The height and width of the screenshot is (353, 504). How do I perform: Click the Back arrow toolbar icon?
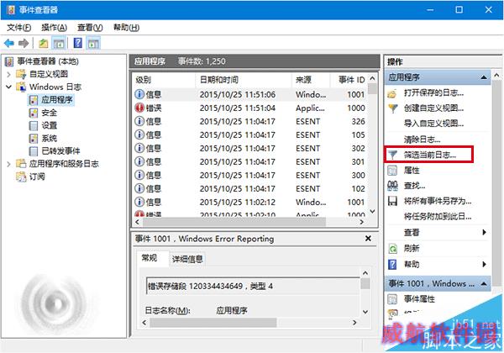(9, 43)
